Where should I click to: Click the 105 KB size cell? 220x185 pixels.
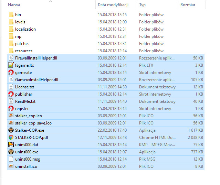[x=197, y=80]
